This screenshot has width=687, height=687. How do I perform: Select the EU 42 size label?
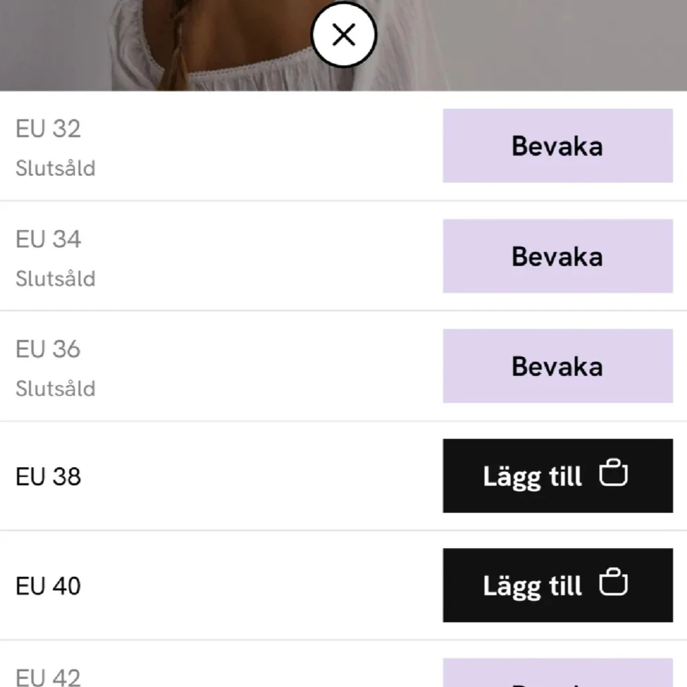coord(48,677)
